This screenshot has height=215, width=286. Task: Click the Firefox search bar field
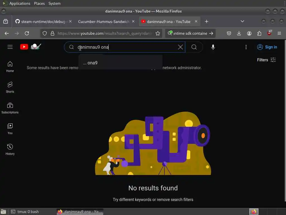(190, 33)
